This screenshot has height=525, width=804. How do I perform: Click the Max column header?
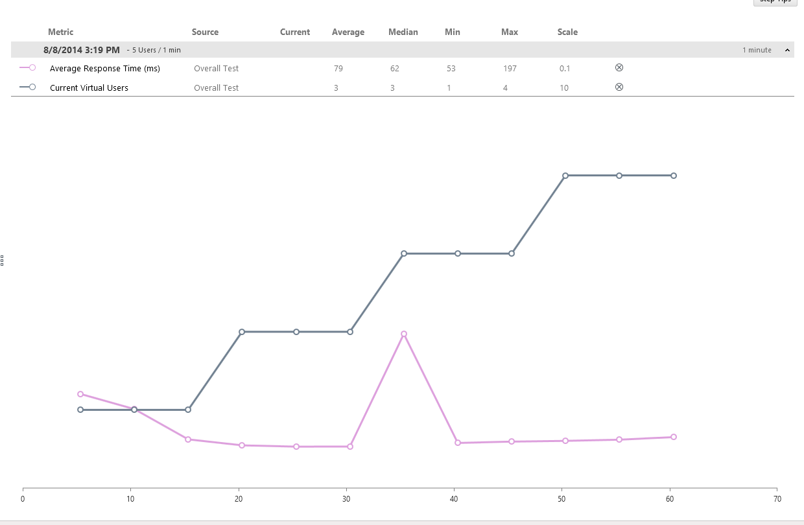510,32
